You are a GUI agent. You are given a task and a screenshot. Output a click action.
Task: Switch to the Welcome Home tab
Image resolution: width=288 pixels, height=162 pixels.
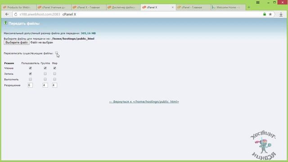(228, 7)
